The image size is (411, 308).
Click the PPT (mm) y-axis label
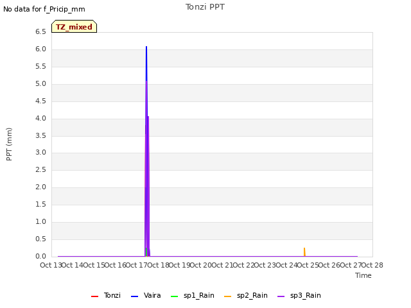click(x=9, y=144)
